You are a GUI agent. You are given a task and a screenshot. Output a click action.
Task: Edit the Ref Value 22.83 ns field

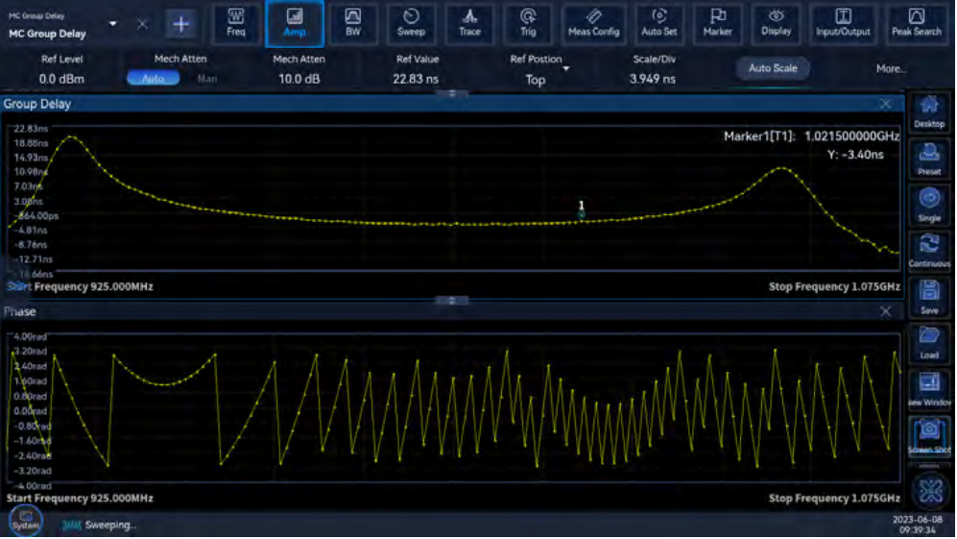(416, 79)
